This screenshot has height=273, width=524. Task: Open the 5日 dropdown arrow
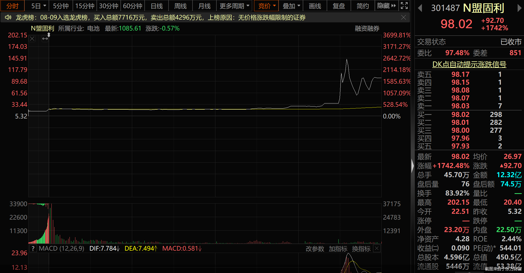click(x=45, y=6)
